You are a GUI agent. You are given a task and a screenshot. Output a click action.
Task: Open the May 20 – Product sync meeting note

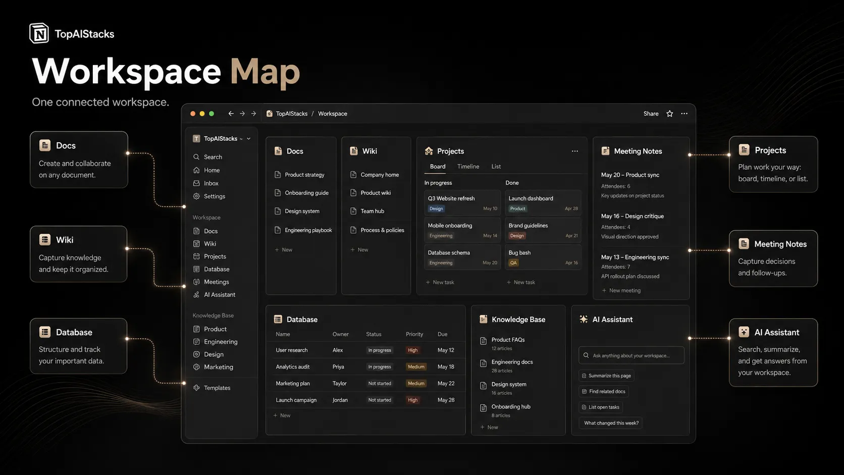[x=630, y=175]
